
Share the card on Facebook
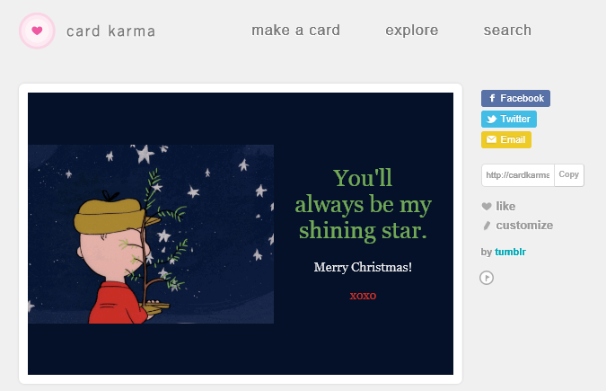point(515,98)
